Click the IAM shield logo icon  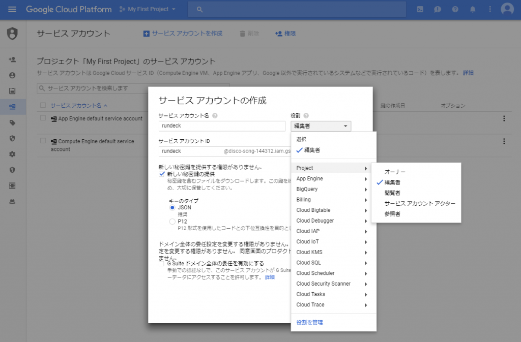pyautogui.click(x=12, y=34)
